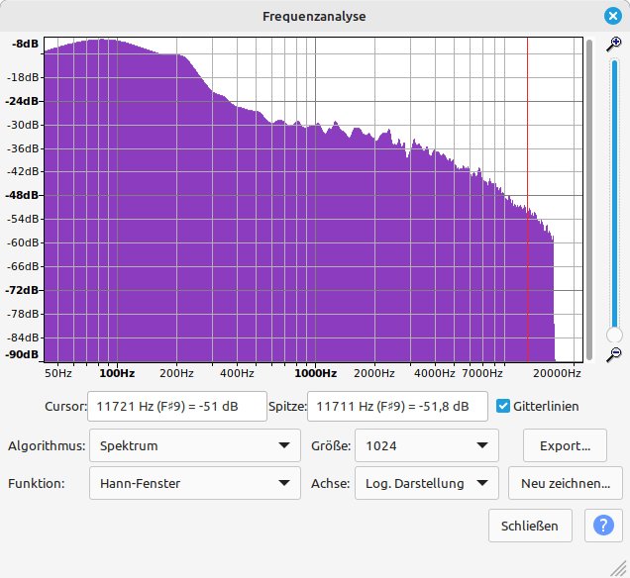630x578 pixels.
Task: Click the zoom in magnifier icon
Action: tap(613, 45)
